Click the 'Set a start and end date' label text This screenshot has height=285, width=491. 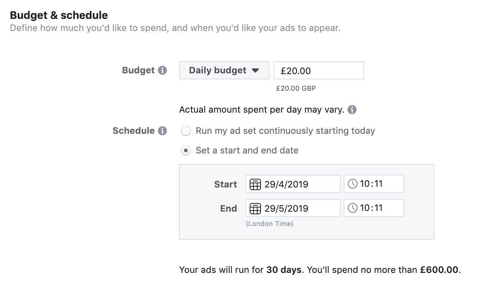point(247,150)
